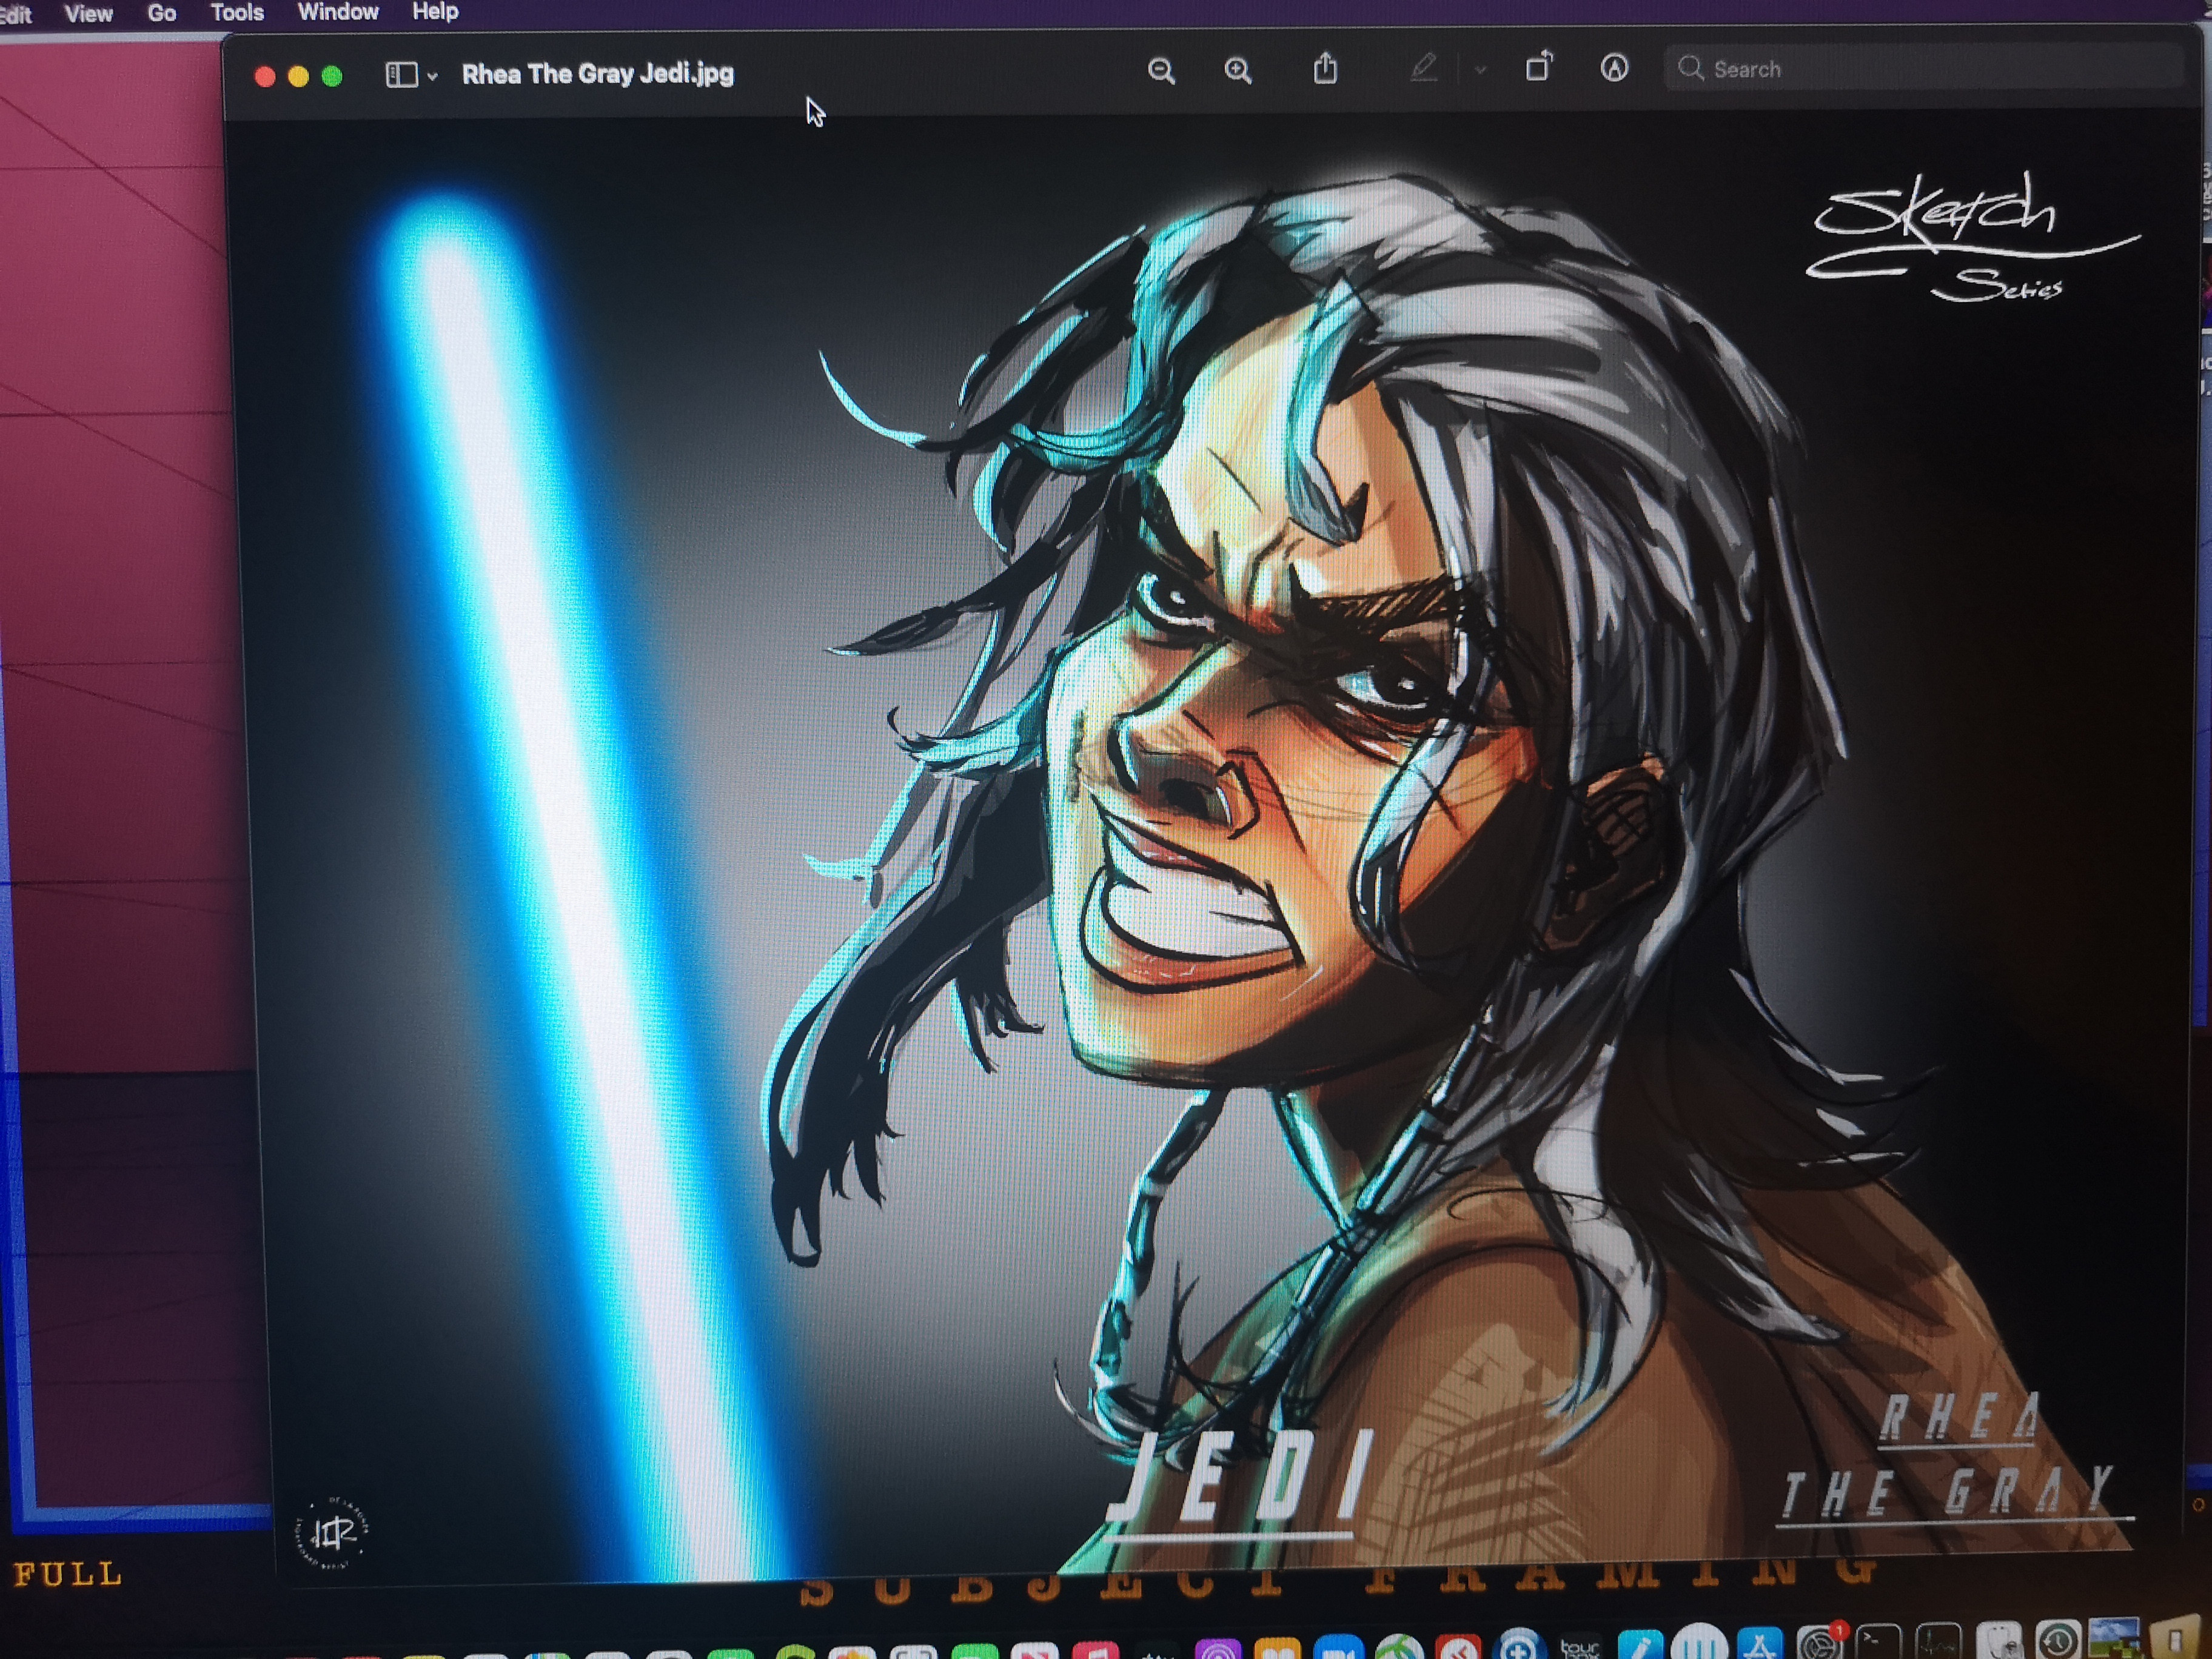Maximize the Preview window with green button

[332, 76]
